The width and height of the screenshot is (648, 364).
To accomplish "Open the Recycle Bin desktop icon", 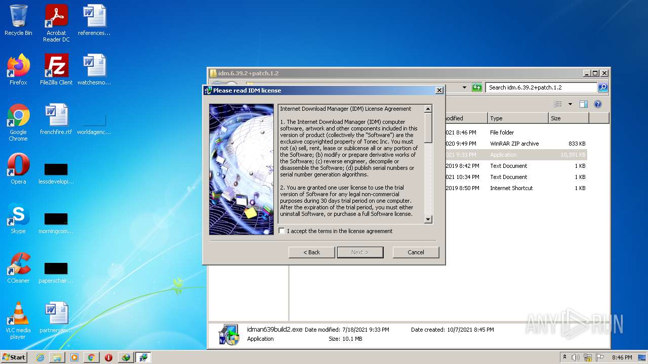I will pyautogui.click(x=18, y=20).
